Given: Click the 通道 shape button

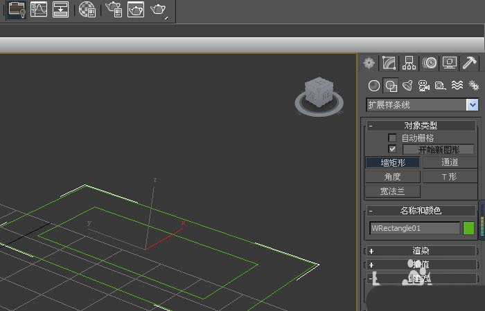Looking at the screenshot, I should click(x=450, y=162).
